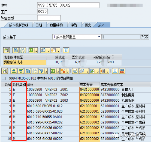Click Find Next in itemization toolbar
151x142 pixels.
(x=35, y=71)
